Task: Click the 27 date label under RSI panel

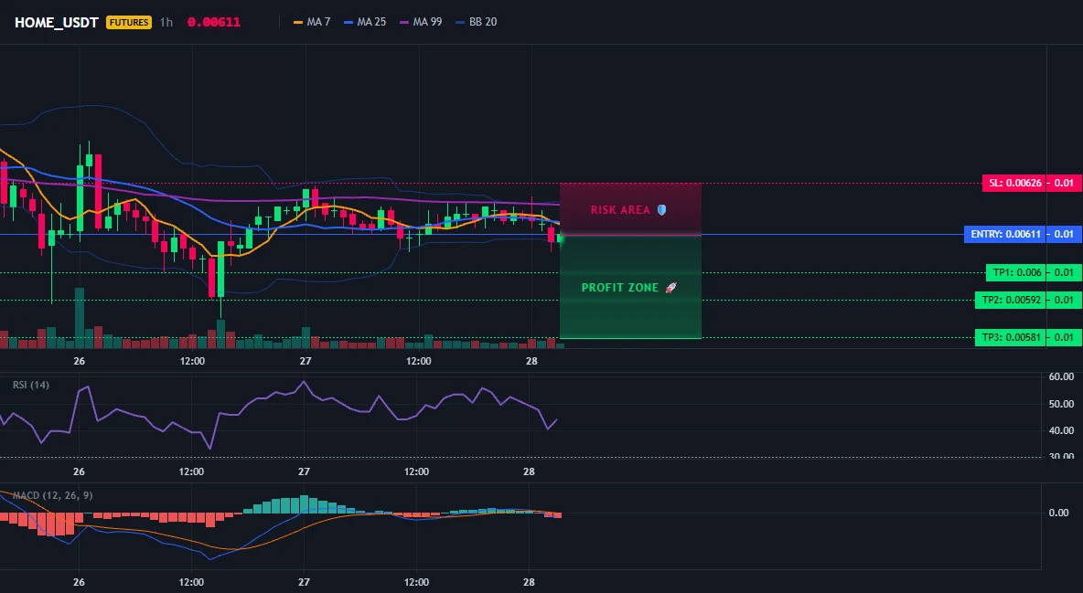Action: coord(304,471)
